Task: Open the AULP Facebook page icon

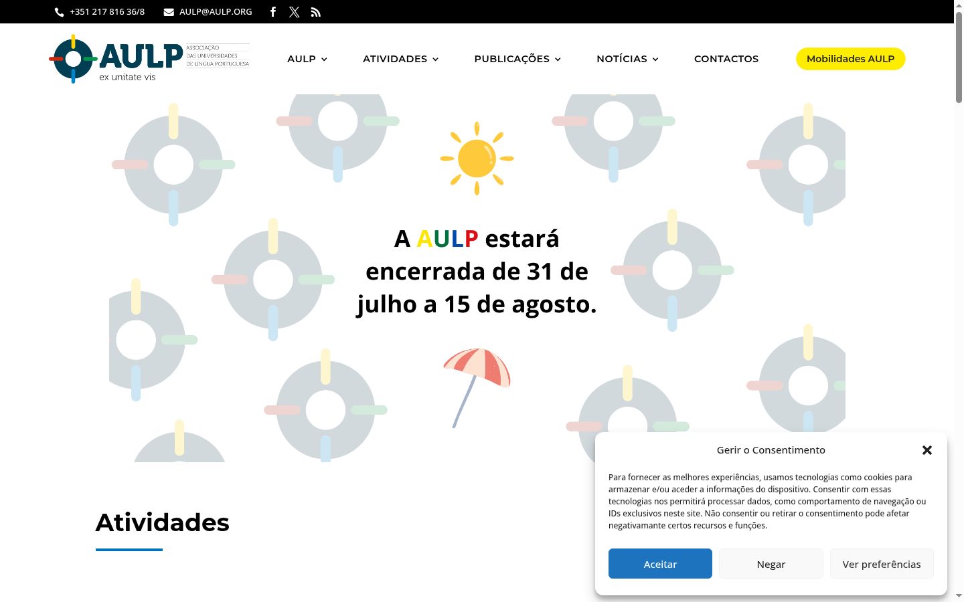Action: 273,11
